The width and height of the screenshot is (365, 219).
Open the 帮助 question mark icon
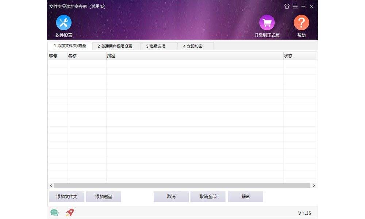(301, 23)
